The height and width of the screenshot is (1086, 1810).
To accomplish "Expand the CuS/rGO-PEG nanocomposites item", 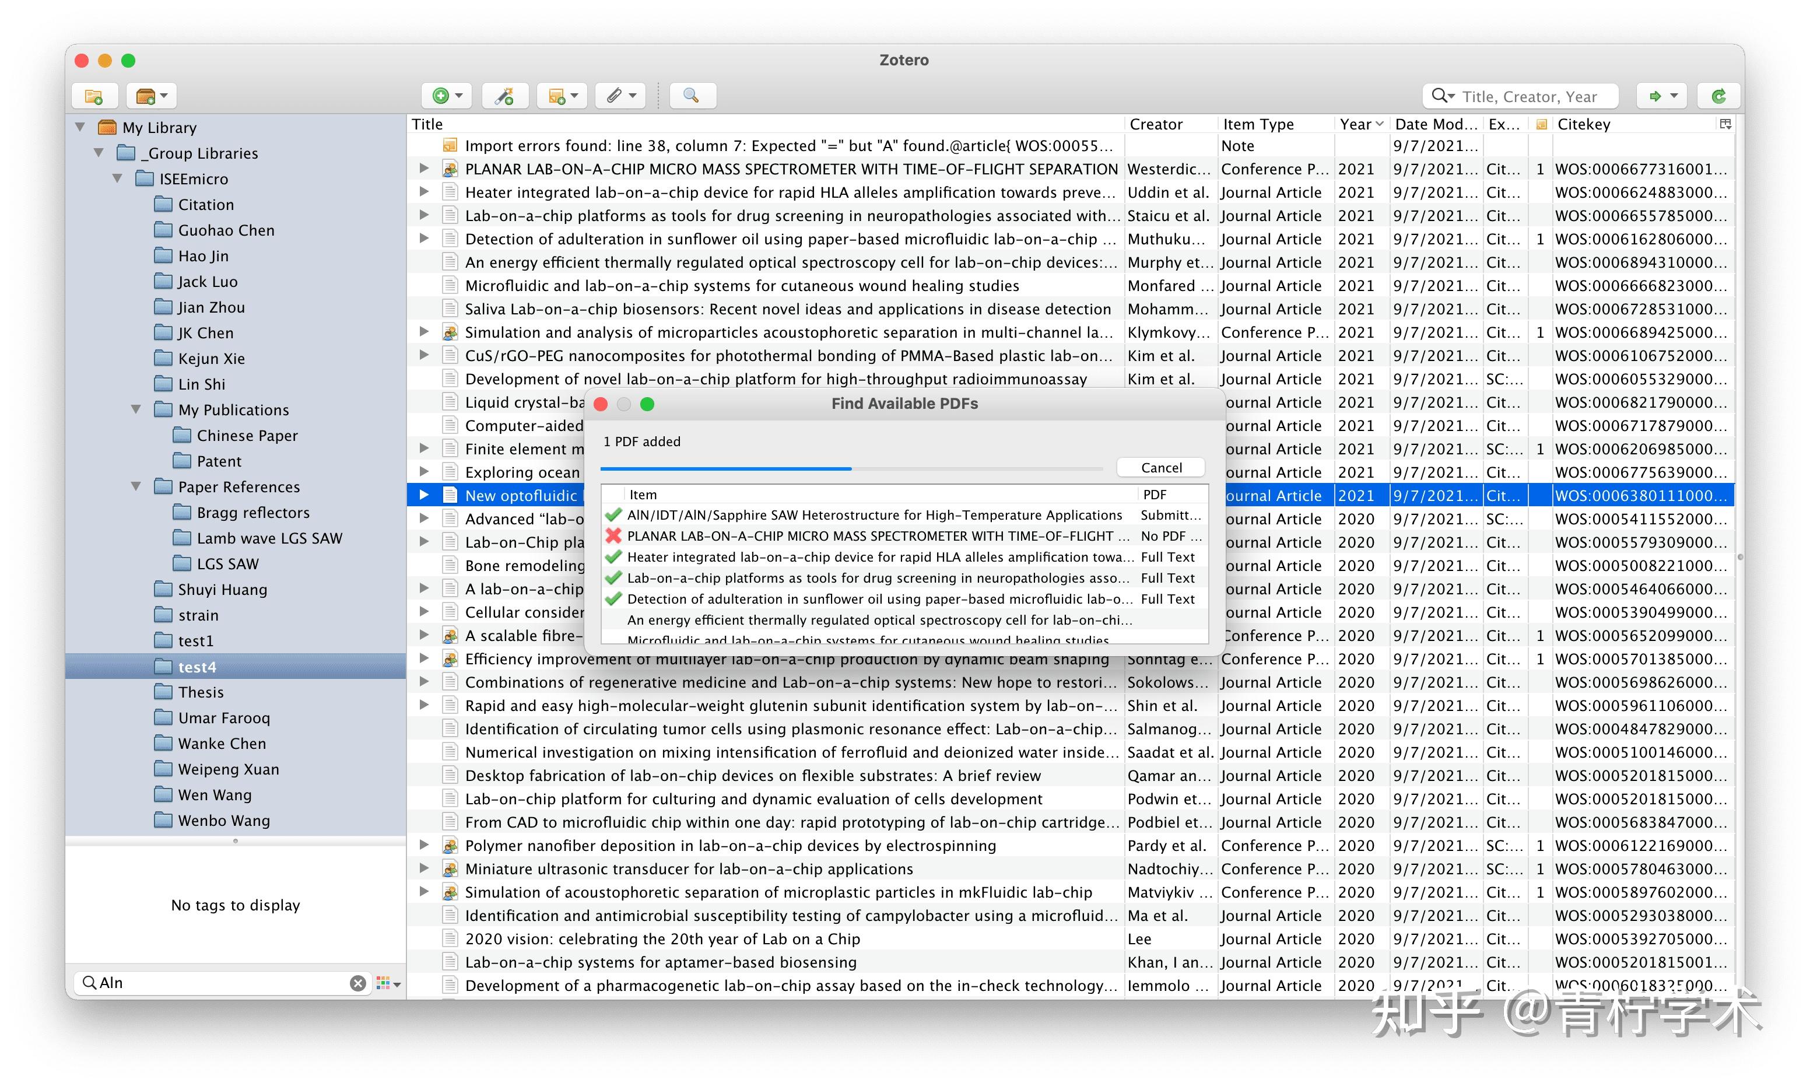I will [x=423, y=356].
